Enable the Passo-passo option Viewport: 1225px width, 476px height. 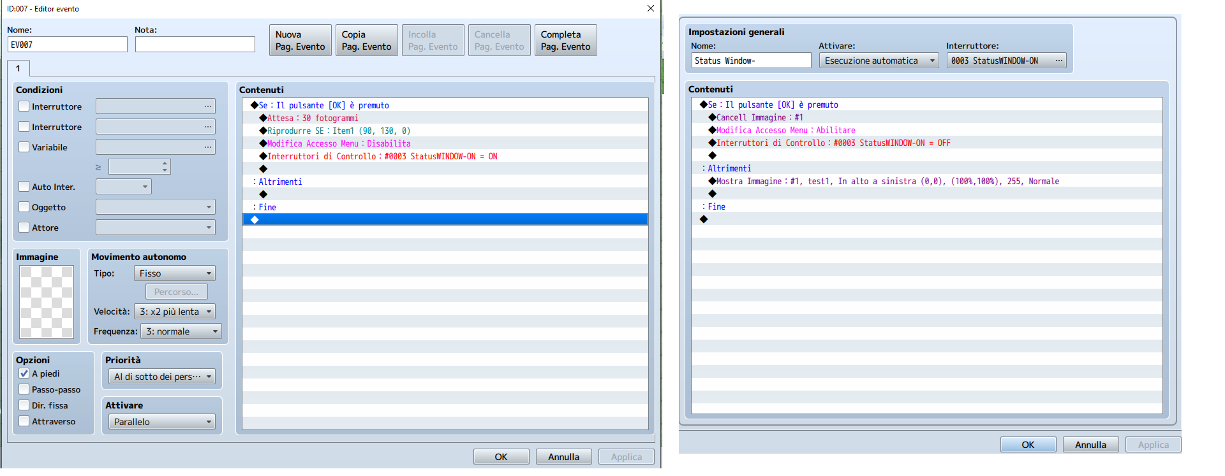(24, 389)
